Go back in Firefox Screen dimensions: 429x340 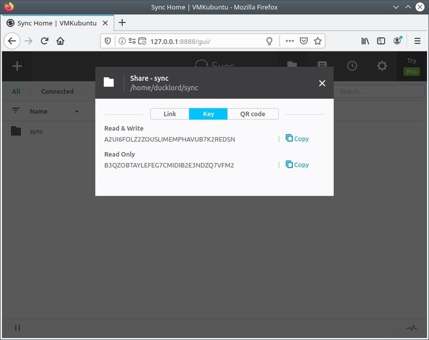12,41
